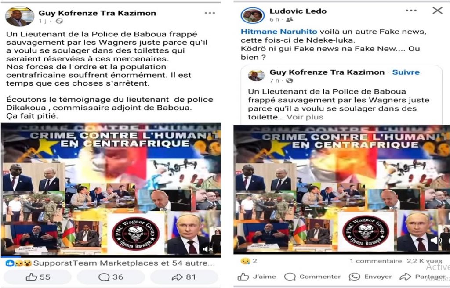Click the Partager share button

[422, 277]
